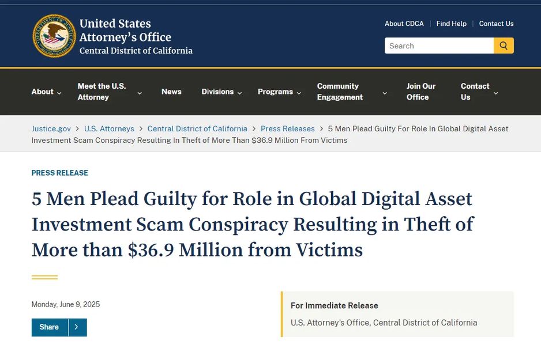Navigate to Central District of California breadcrumb
This screenshot has width=541, height=352.
click(197, 128)
